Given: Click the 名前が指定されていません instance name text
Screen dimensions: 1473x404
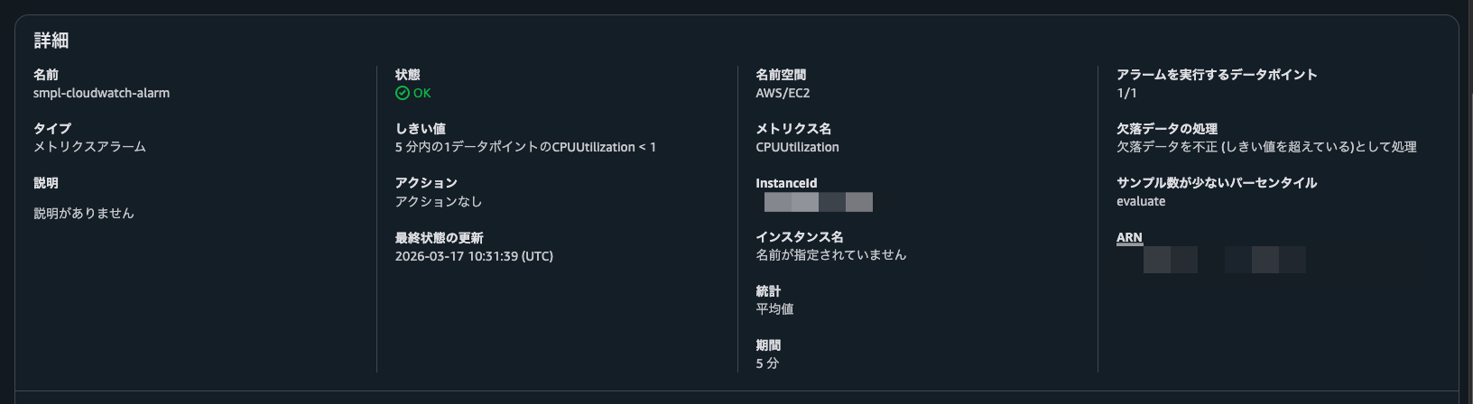Looking at the screenshot, I should click(x=830, y=254).
